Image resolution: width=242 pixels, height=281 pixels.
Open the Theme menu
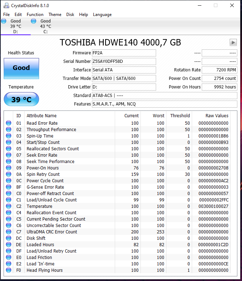(x=55, y=15)
